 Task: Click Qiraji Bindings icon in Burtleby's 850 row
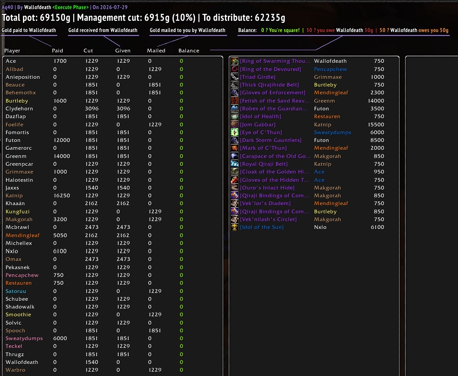(x=234, y=212)
